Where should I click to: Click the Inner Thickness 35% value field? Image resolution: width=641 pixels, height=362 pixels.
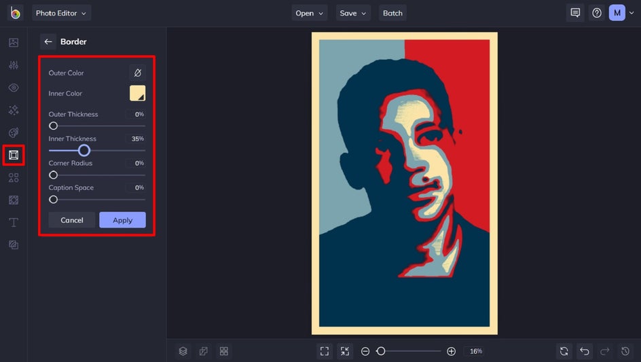click(136, 139)
